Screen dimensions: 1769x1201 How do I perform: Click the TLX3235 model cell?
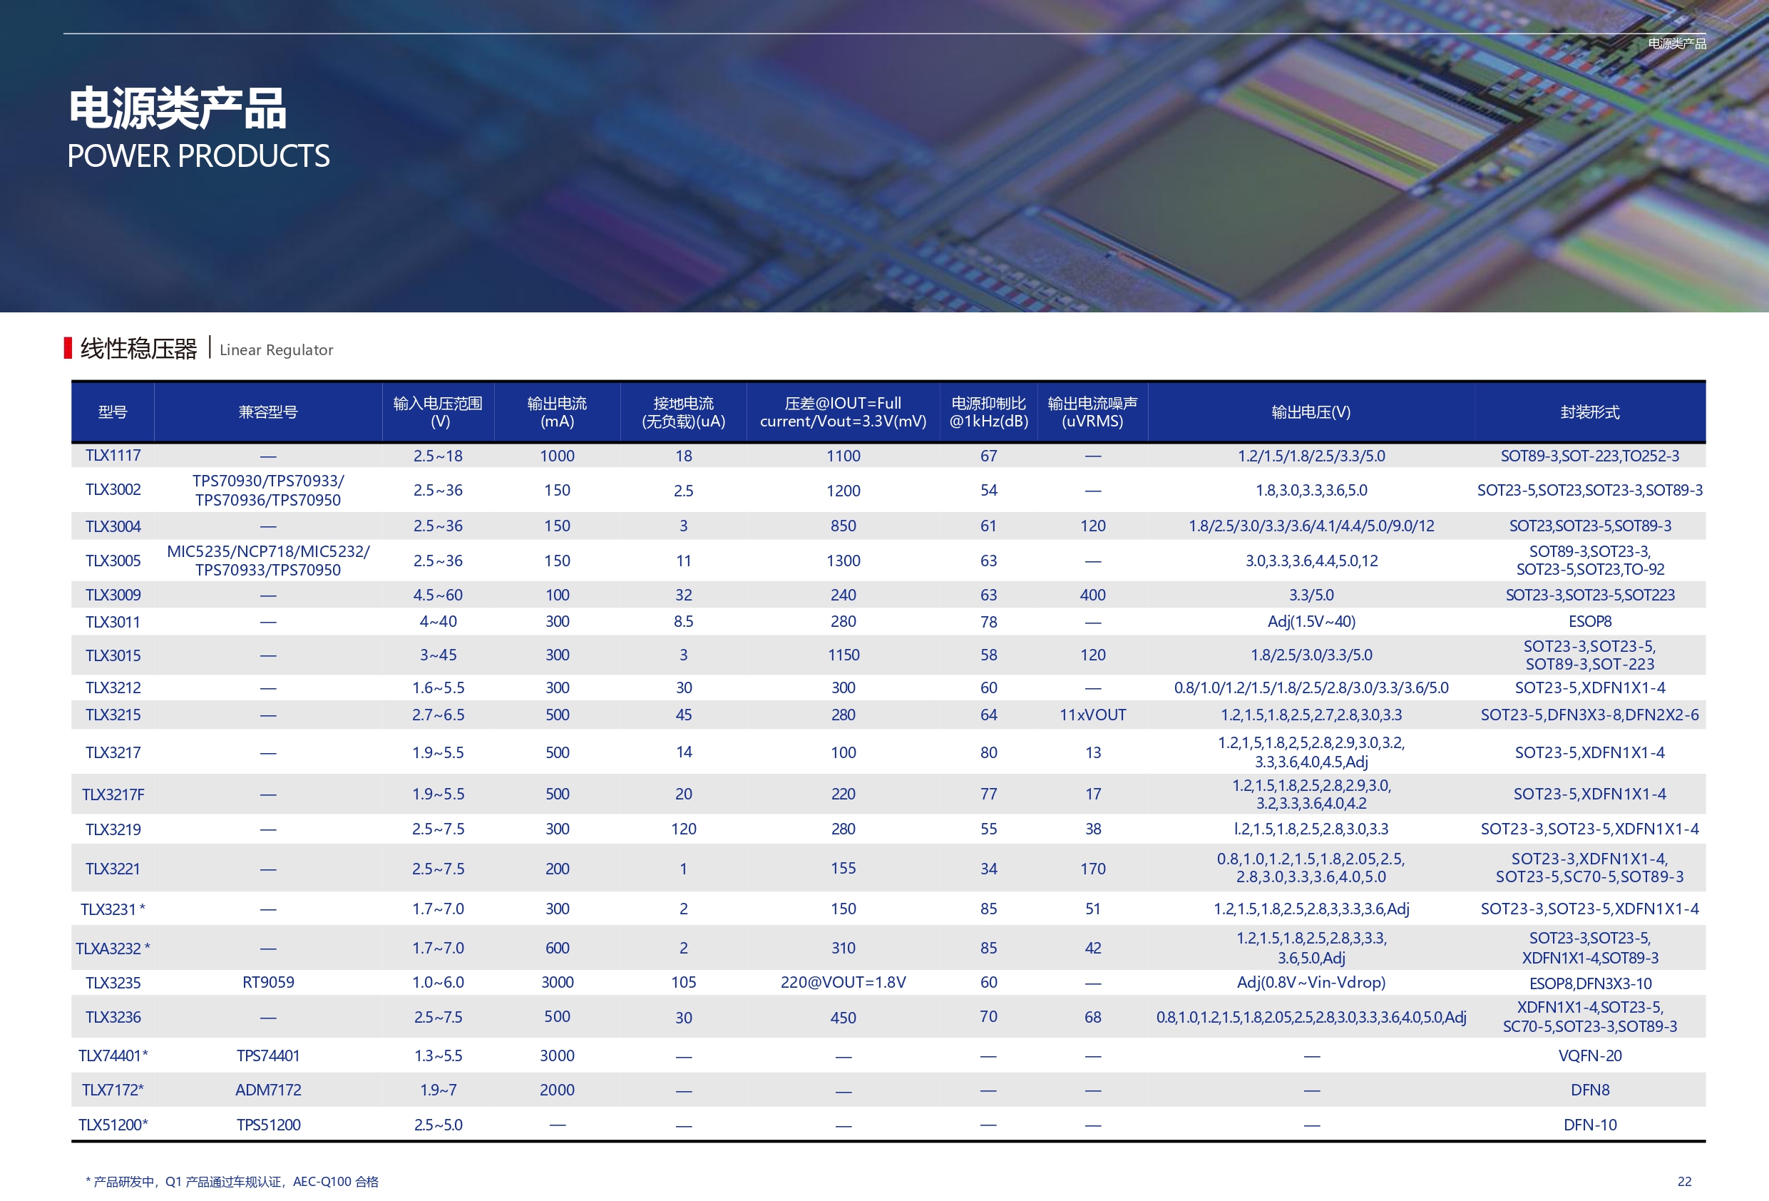click(113, 983)
